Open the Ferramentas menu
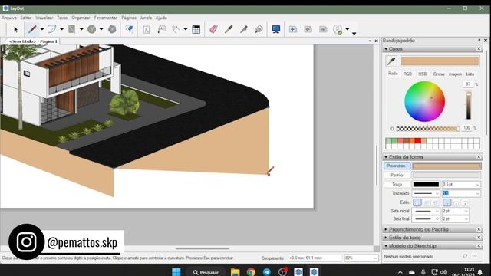 pyautogui.click(x=106, y=18)
